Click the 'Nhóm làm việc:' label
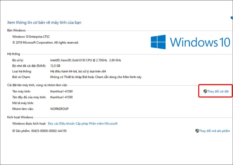 pos(23,109)
